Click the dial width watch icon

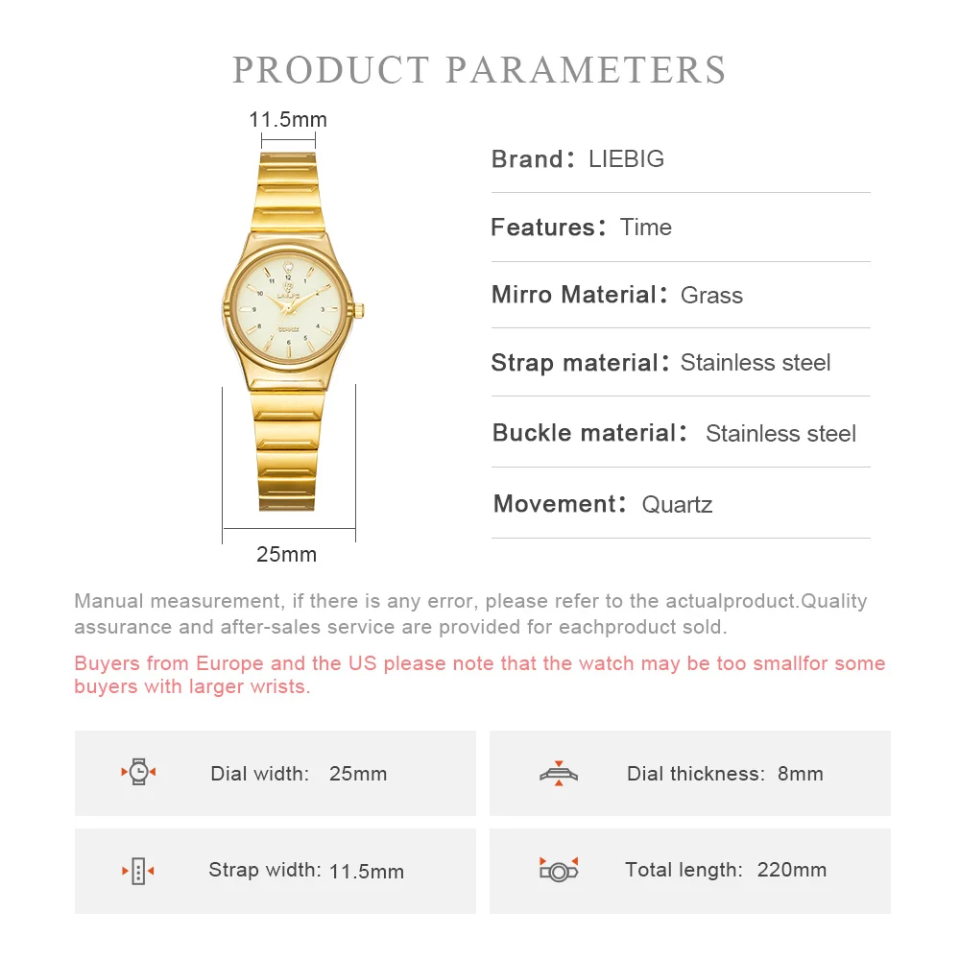tap(138, 772)
